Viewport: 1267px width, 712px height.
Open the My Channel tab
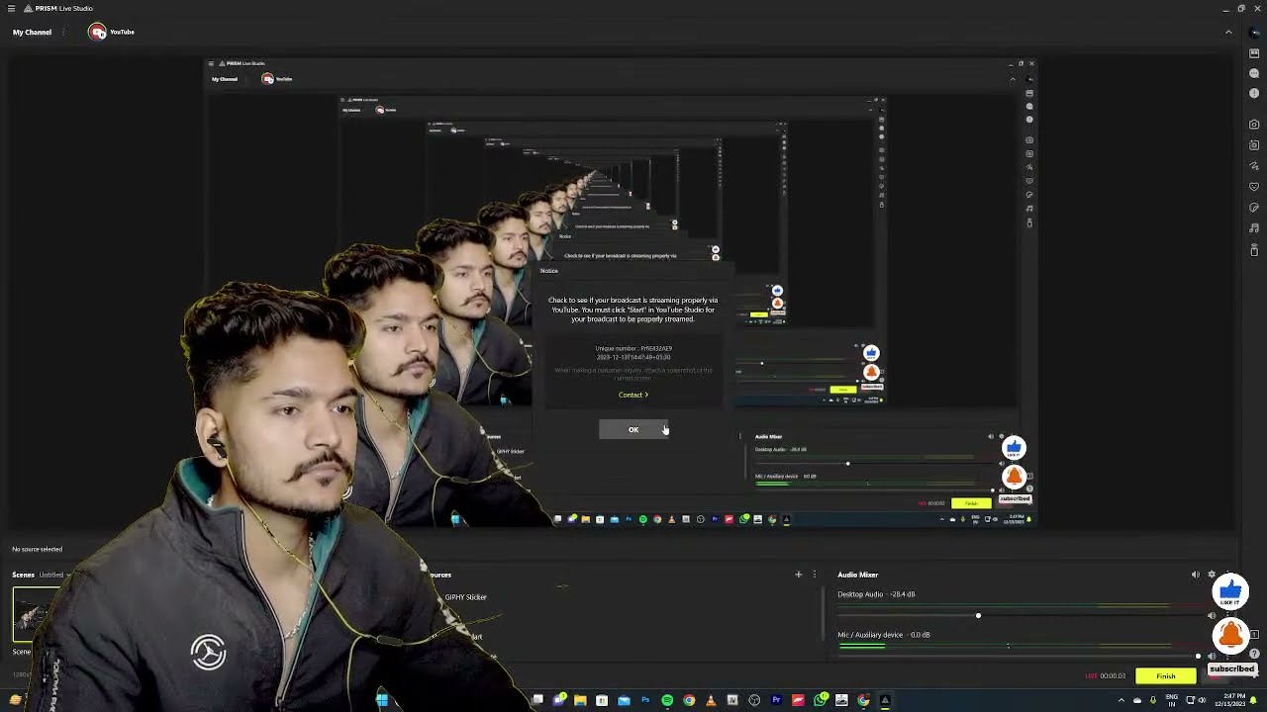point(32,32)
